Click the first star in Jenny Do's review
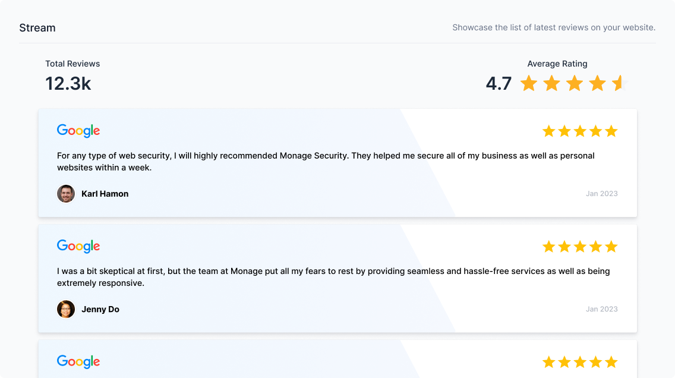The width and height of the screenshot is (675, 378). (548, 246)
